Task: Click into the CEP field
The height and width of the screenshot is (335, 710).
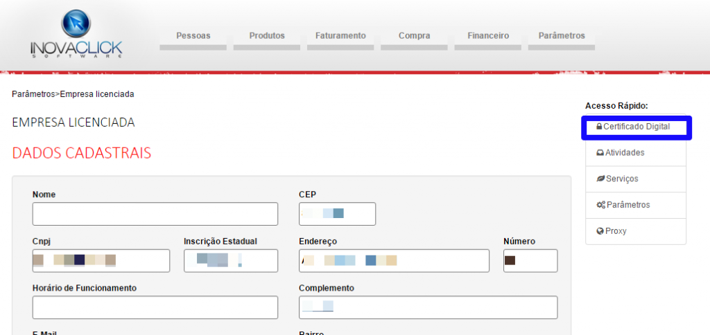Action: click(x=337, y=214)
